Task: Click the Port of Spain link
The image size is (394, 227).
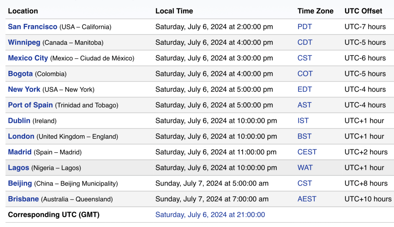Action: (30, 105)
